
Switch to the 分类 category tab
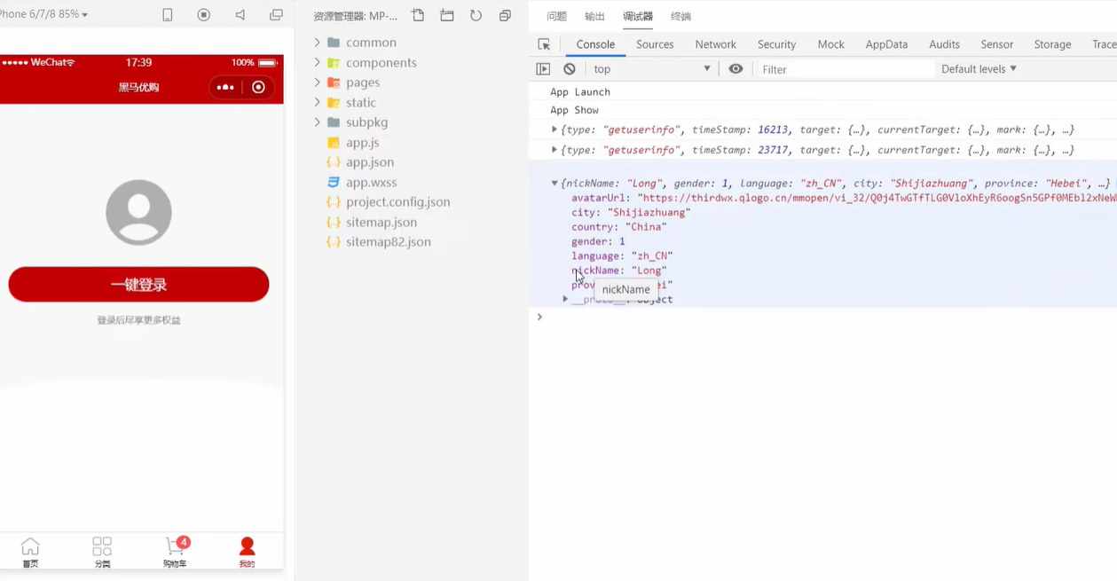(102, 551)
